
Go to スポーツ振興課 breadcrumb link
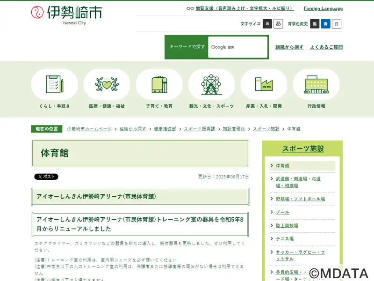coord(200,129)
